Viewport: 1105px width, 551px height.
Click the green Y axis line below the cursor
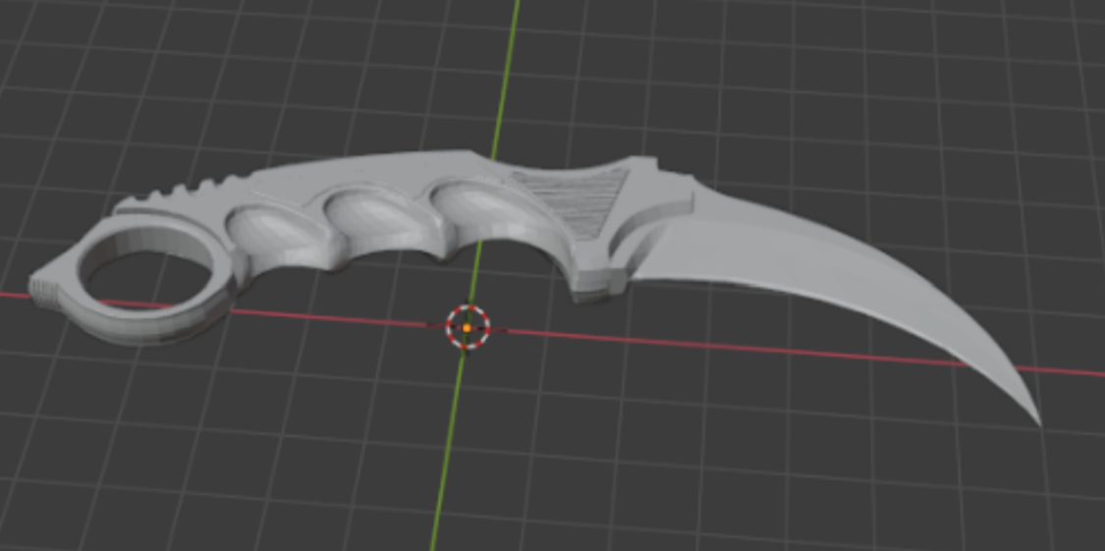point(447,451)
